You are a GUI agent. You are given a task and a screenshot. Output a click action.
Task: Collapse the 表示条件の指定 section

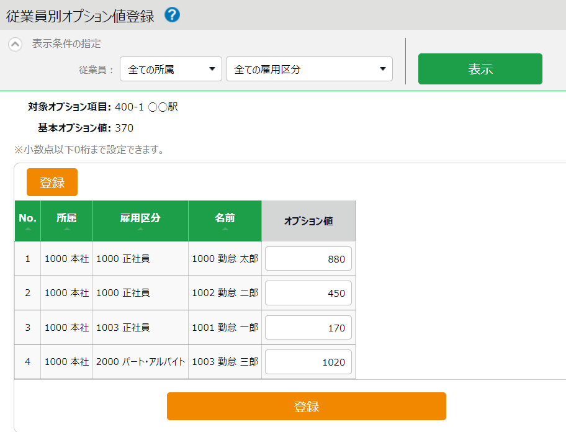(16, 45)
